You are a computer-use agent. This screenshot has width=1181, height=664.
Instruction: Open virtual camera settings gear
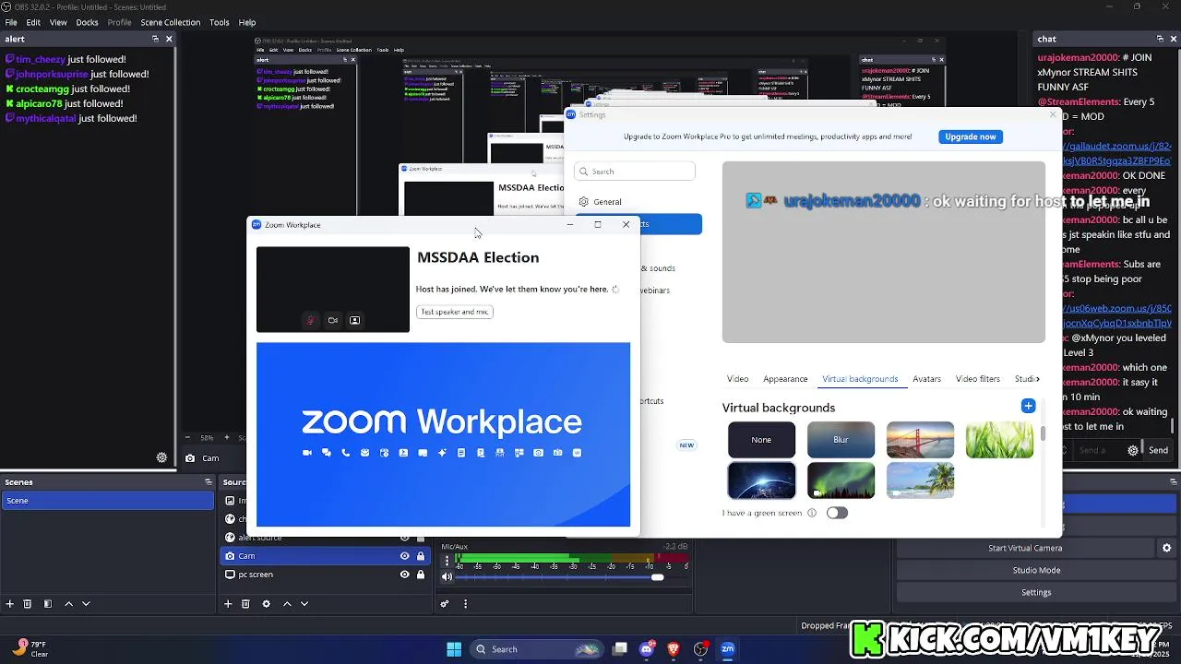click(1166, 548)
